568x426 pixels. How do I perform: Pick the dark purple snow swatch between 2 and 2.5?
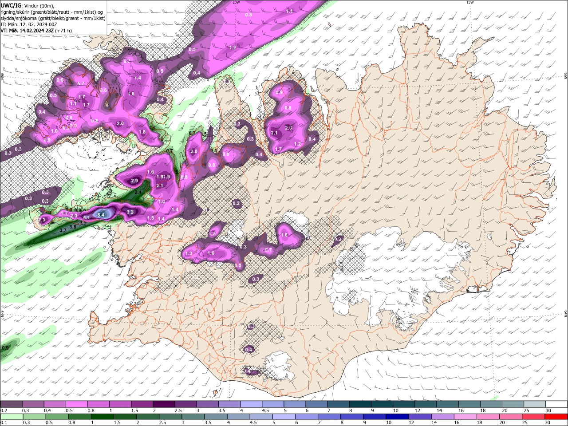163,404
